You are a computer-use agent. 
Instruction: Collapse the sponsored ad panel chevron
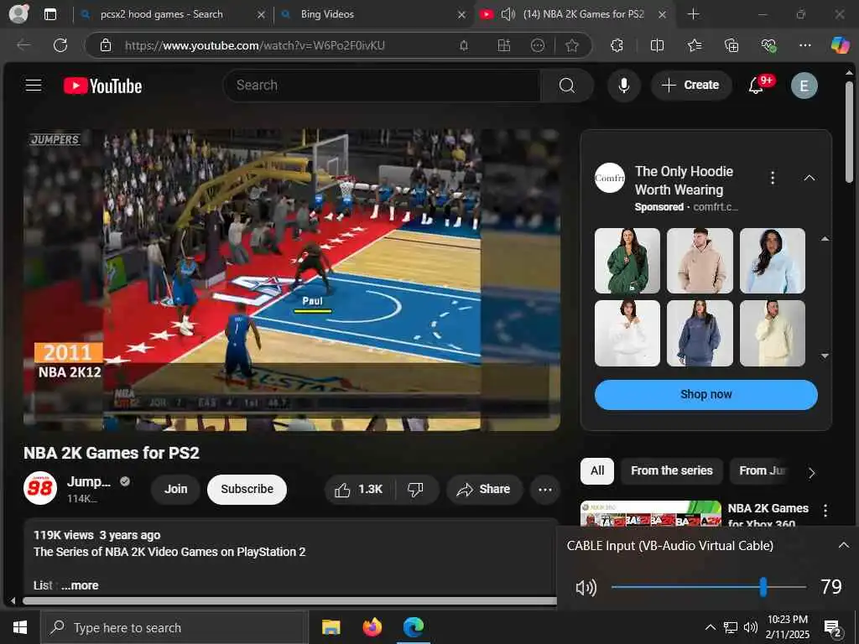810,178
